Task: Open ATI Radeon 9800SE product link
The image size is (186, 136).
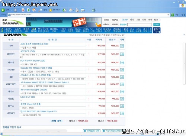Action: [x=45, y=82]
